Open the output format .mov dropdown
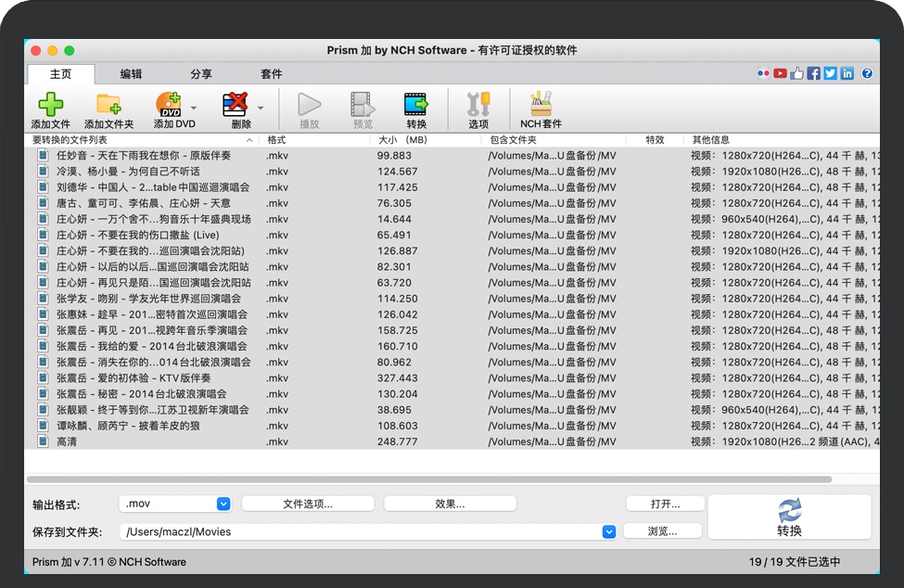 (x=223, y=504)
